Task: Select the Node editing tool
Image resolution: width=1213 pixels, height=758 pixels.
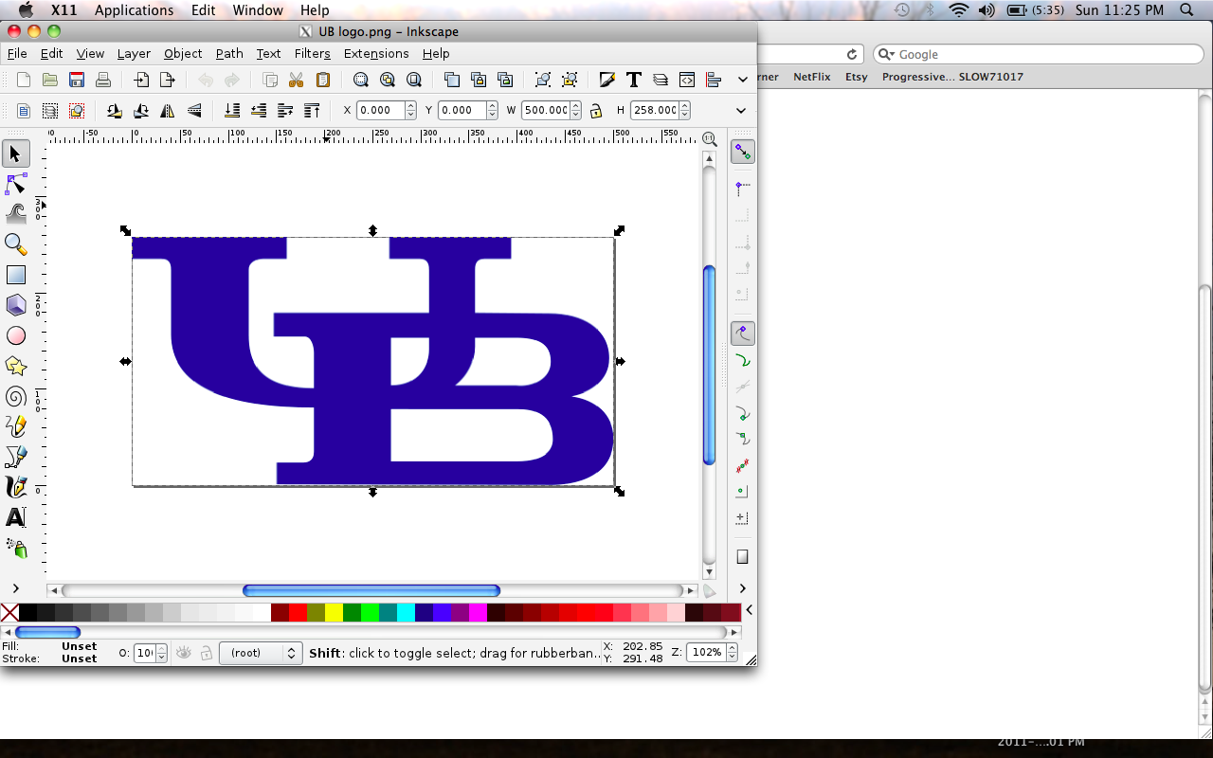Action: point(15,184)
